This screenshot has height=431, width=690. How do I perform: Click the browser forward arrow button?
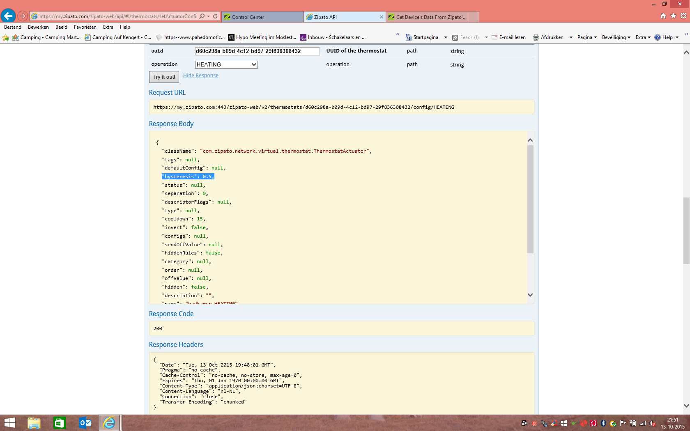(x=23, y=16)
